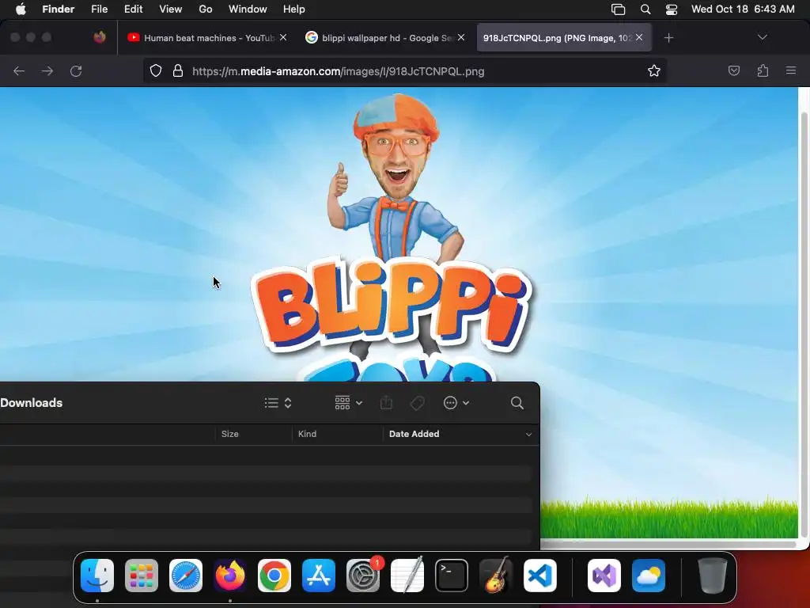Click the Finder Edit Tags button
Image resolution: width=810 pixels, height=608 pixels.
coord(418,403)
